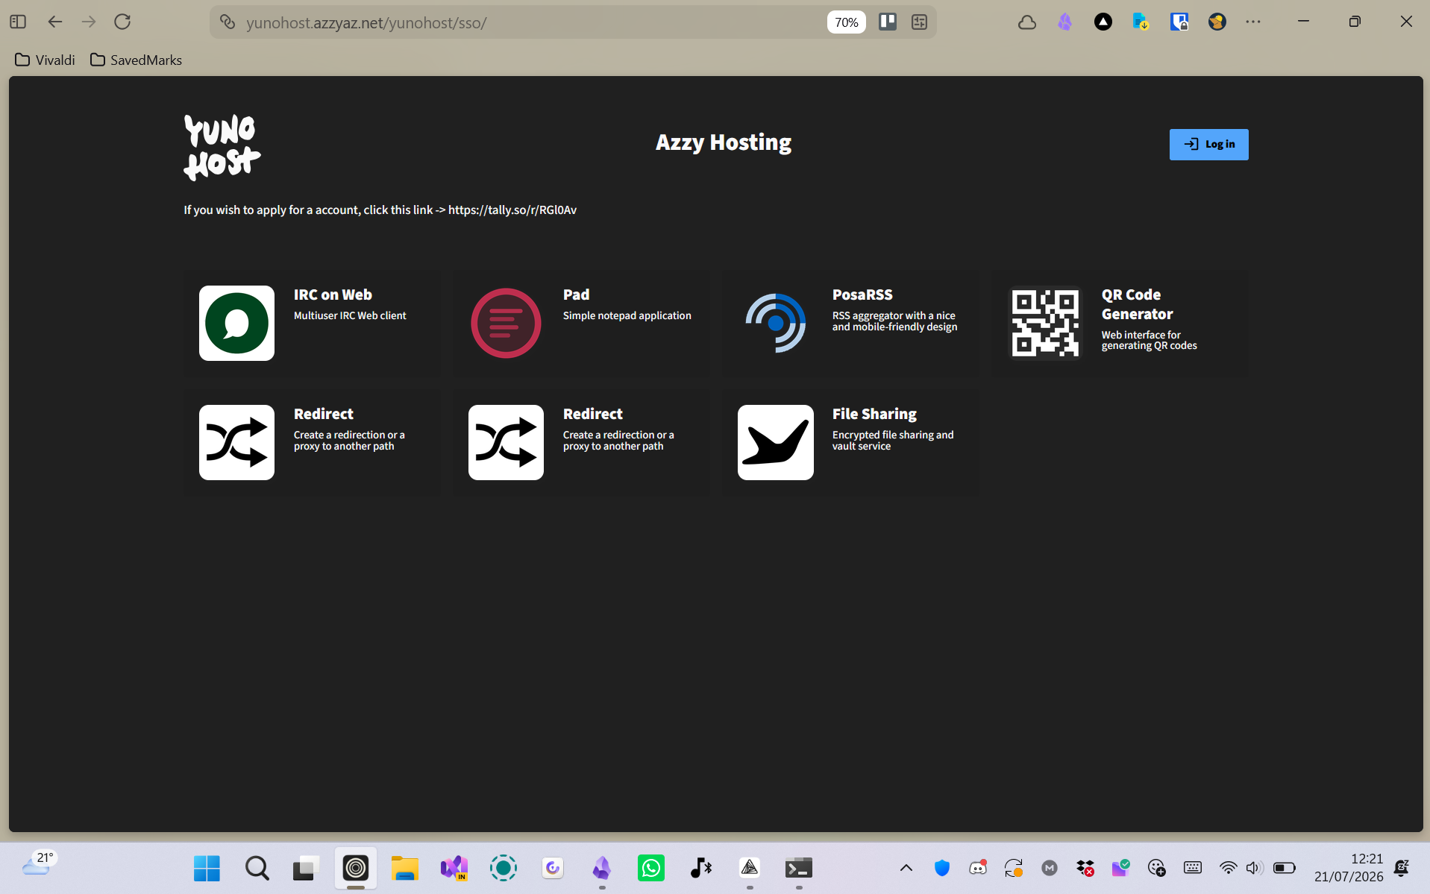
Task: Click the File Sharing bird icon
Action: pyautogui.click(x=776, y=442)
